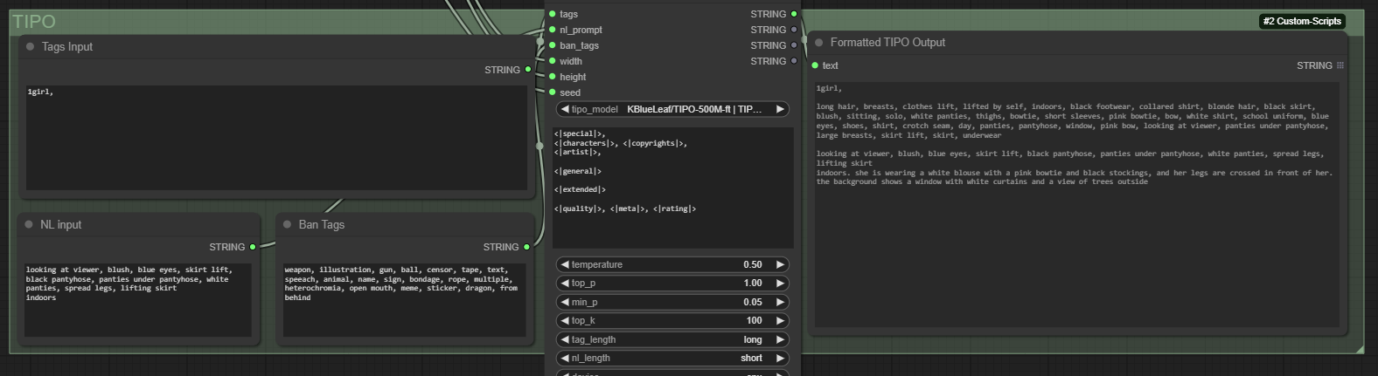
Task: Click the temperature value 0.50
Action: point(753,264)
